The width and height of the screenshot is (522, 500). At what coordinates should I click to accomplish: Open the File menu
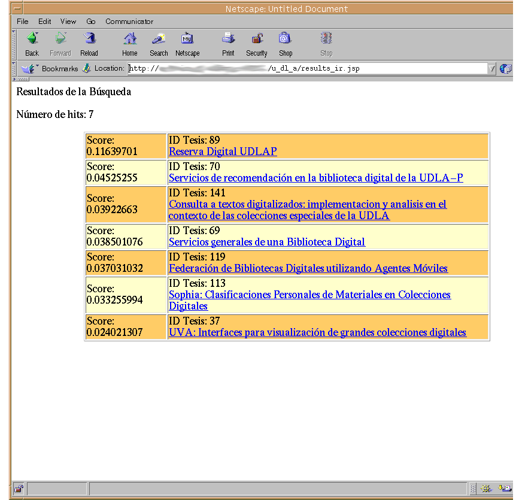(x=23, y=22)
